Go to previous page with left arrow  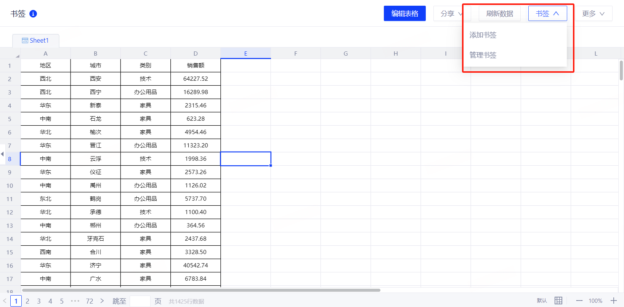(x=5, y=301)
